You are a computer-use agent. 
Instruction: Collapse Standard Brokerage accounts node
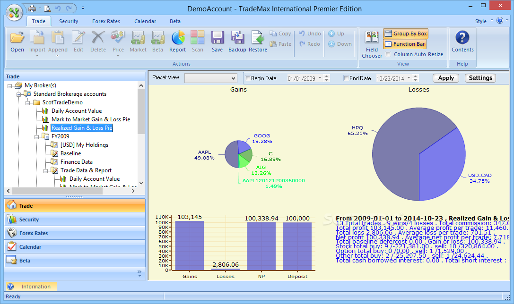click(19, 94)
